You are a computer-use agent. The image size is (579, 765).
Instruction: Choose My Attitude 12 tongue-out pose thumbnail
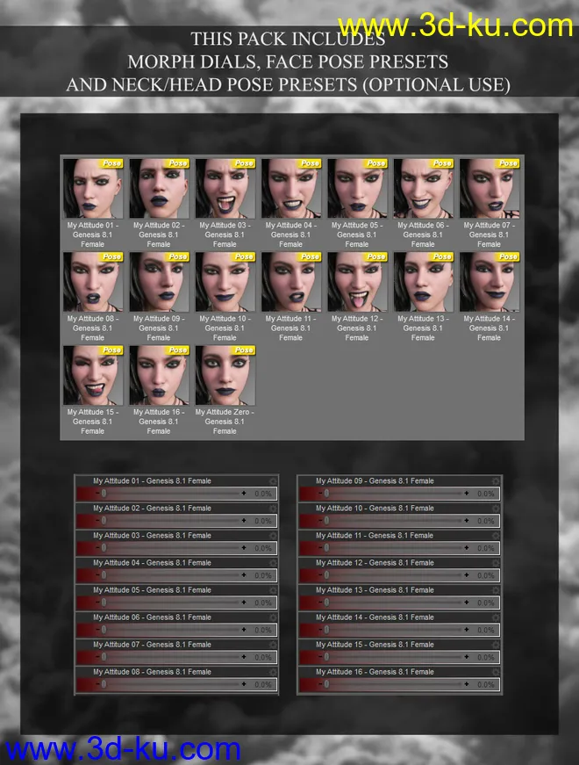pyautogui.click(x=357, y=282)
